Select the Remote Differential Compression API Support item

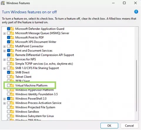45,55
